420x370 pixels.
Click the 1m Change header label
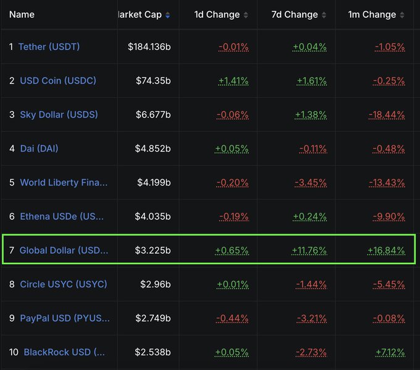point(372,14)
